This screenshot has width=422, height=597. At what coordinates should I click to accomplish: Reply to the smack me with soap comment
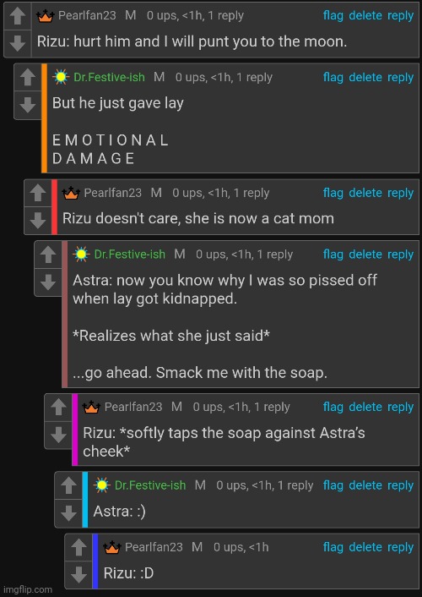pyautogui.click(x=400, y=255)
